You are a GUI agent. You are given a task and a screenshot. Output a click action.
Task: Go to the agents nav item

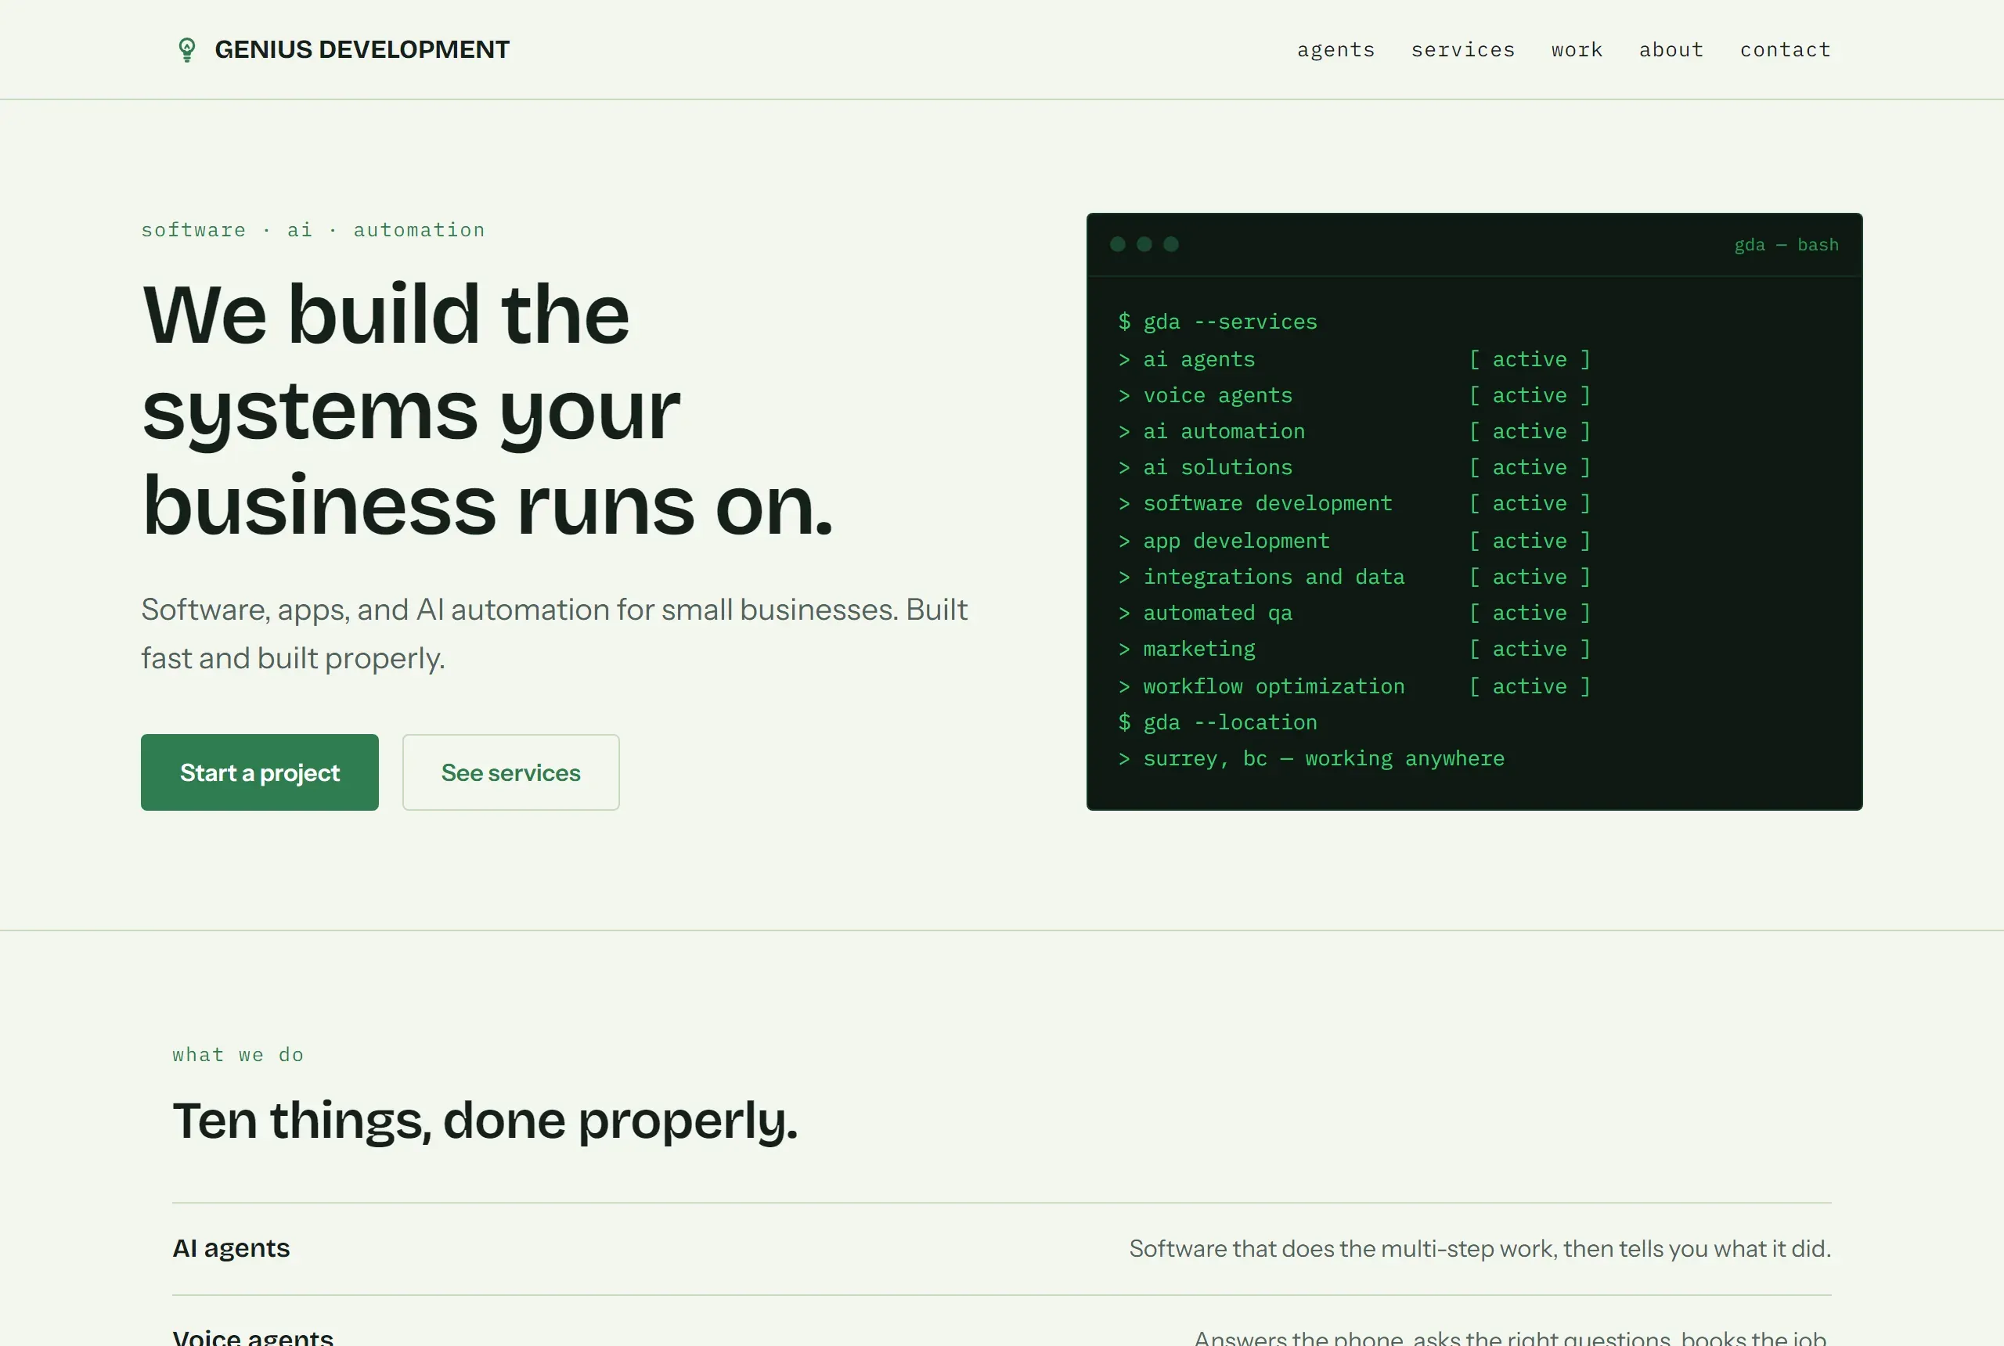[1336, 50]
